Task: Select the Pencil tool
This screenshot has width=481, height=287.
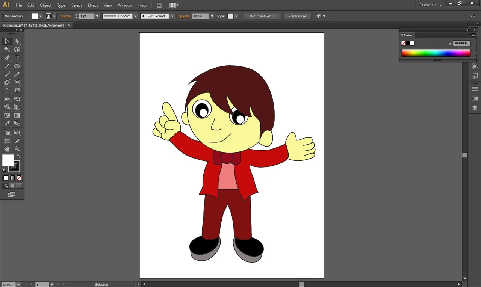Action: click(x=17, y=74)
